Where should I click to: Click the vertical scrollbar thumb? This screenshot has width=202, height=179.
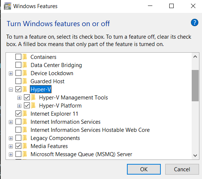[195, 85]
